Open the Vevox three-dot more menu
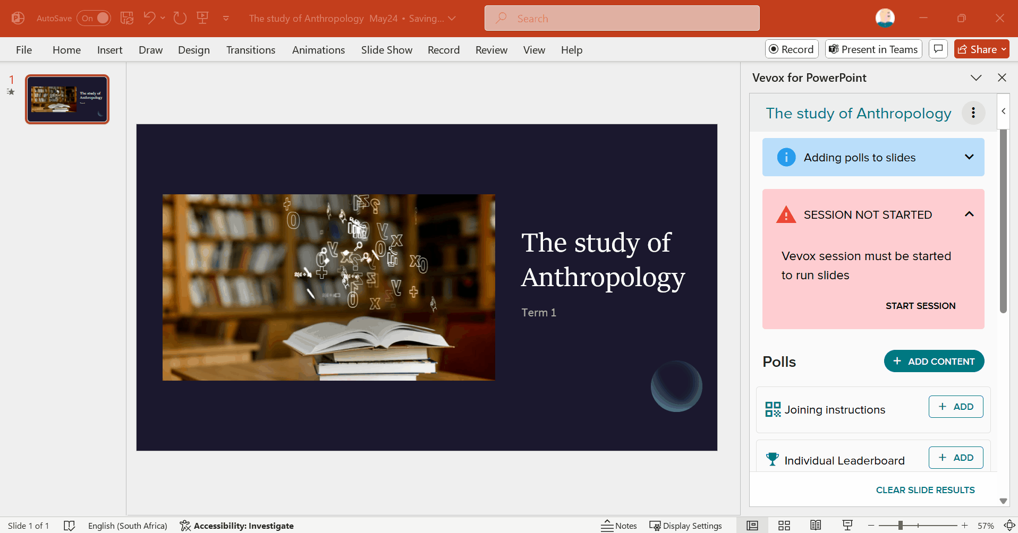This screenshot has width=1018, height=533. [x=973, y=113]
